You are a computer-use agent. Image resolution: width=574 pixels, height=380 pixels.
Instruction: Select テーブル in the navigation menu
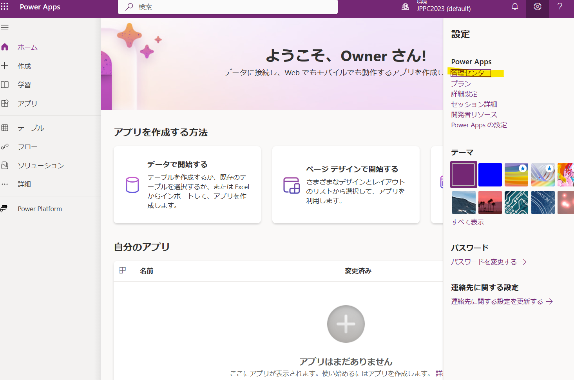31,128
